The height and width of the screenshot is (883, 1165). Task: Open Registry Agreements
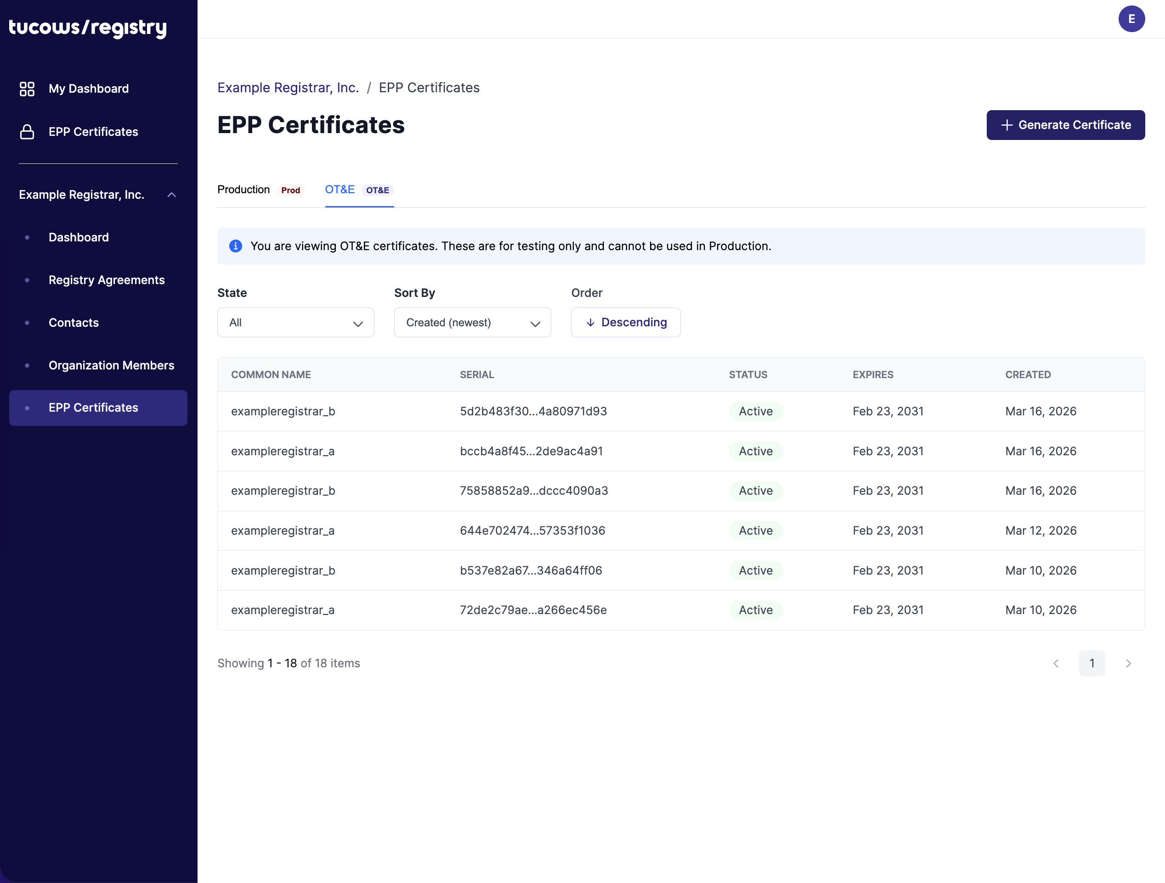click(x=107, y=280)
